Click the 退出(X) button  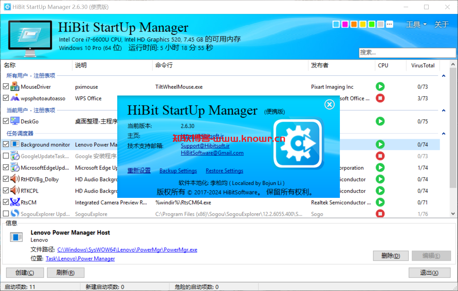tap(429, 273)
